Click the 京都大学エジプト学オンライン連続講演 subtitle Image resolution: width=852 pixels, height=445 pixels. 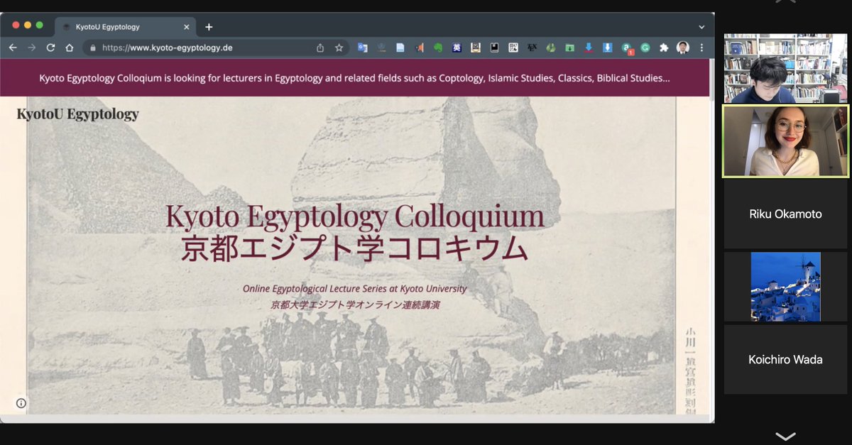click(354, 305)
